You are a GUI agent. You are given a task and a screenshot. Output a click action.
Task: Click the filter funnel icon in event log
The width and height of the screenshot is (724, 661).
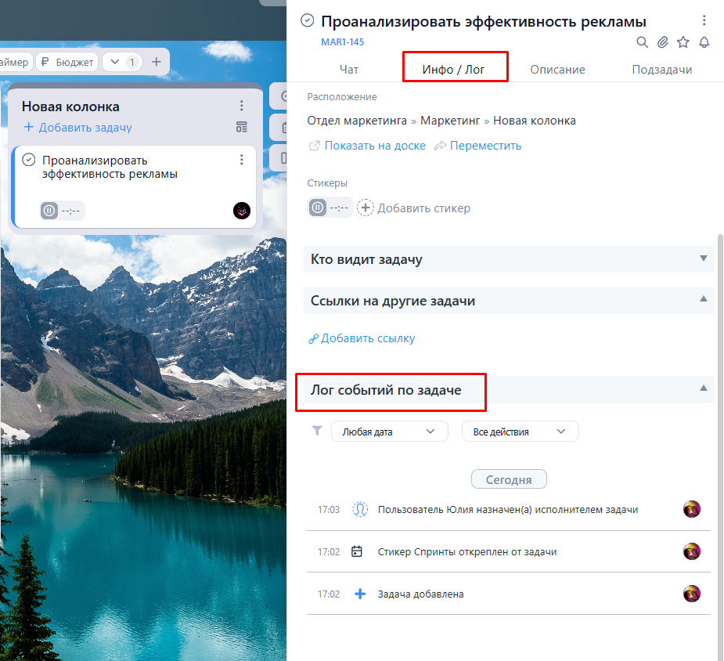(317, 431)
